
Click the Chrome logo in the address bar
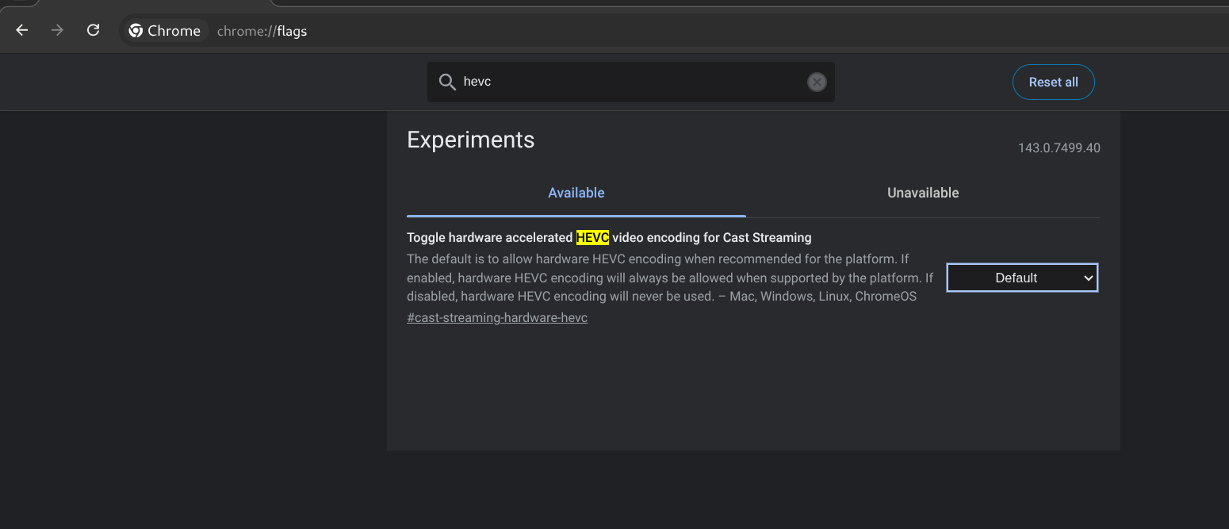coord(136,31)
